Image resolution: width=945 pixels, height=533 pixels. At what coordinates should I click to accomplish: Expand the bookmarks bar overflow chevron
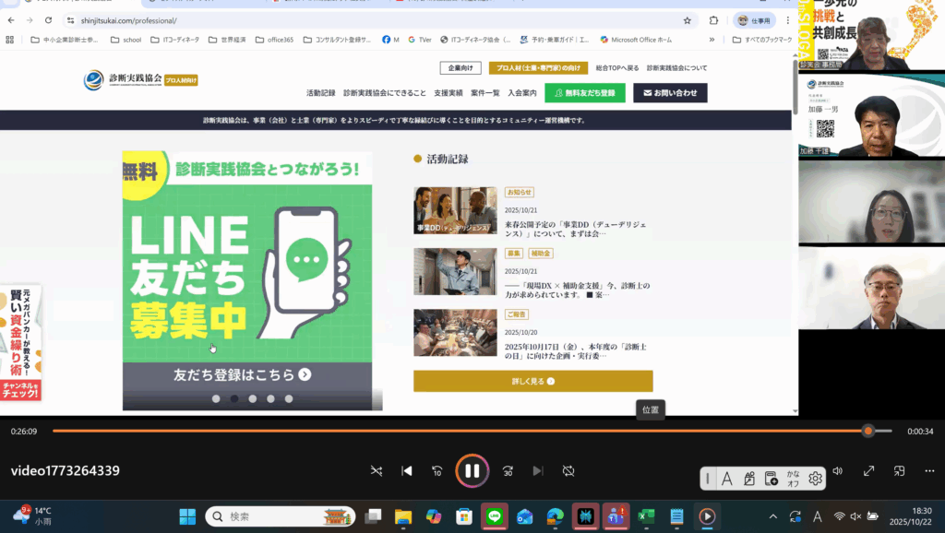pos(712,40)
